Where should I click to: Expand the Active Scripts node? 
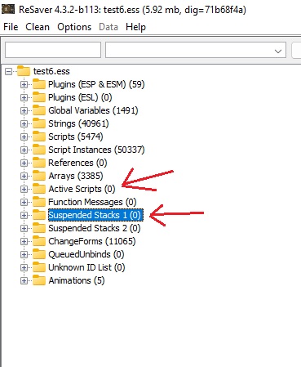pos(24,190)
